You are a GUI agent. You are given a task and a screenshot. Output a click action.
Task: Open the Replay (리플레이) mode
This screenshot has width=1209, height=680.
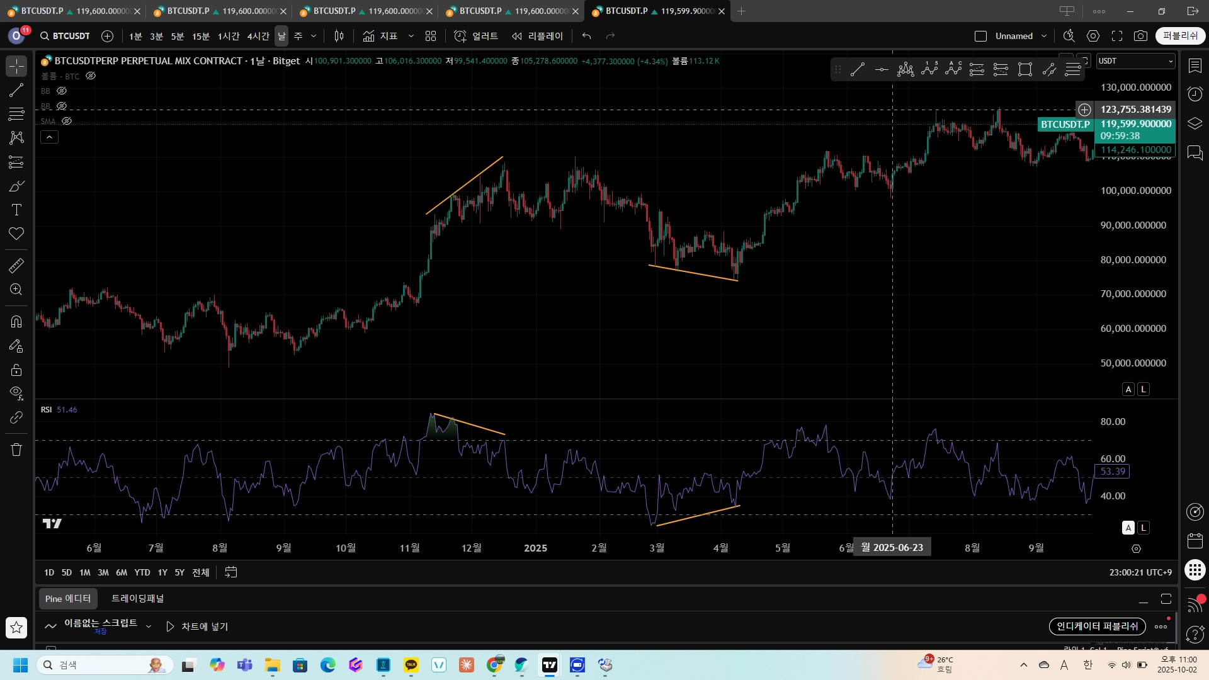point(537,36)
